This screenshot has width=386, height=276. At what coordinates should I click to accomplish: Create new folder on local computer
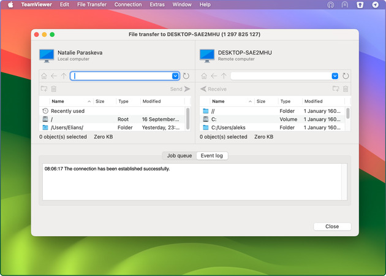44,89
